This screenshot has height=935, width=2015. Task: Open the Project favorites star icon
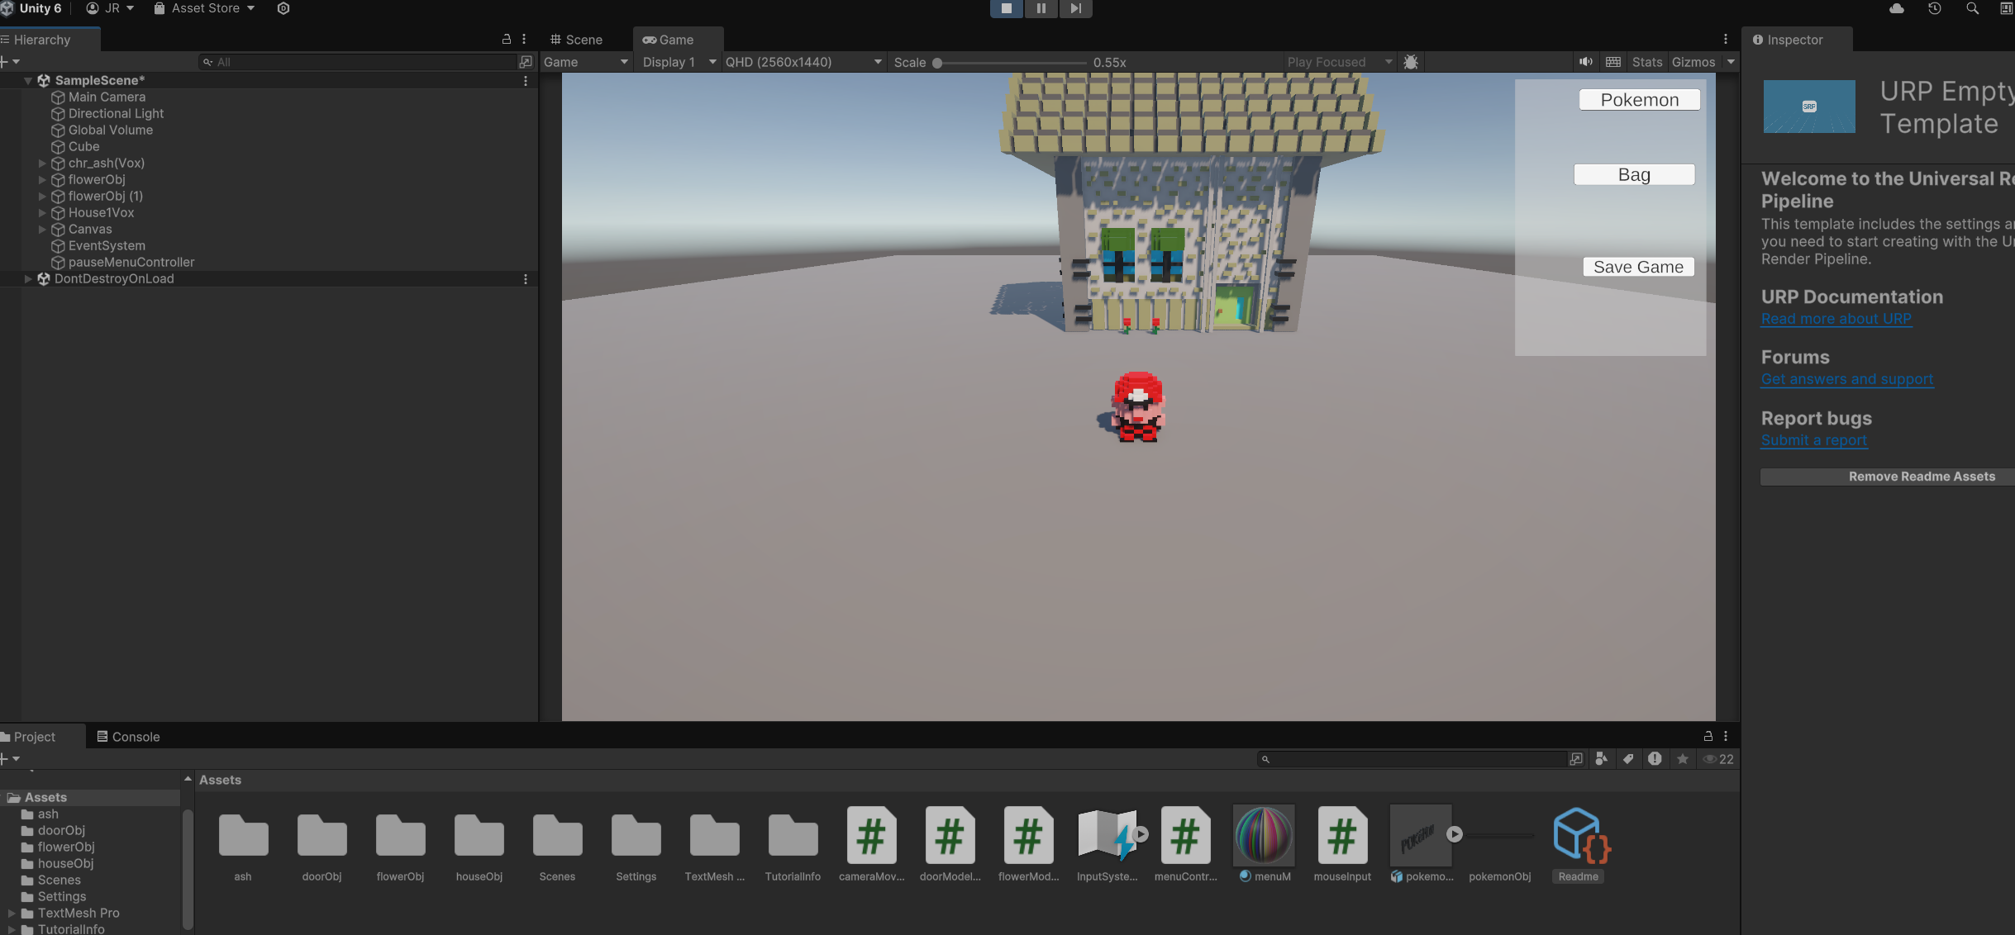pos(1682,759)
